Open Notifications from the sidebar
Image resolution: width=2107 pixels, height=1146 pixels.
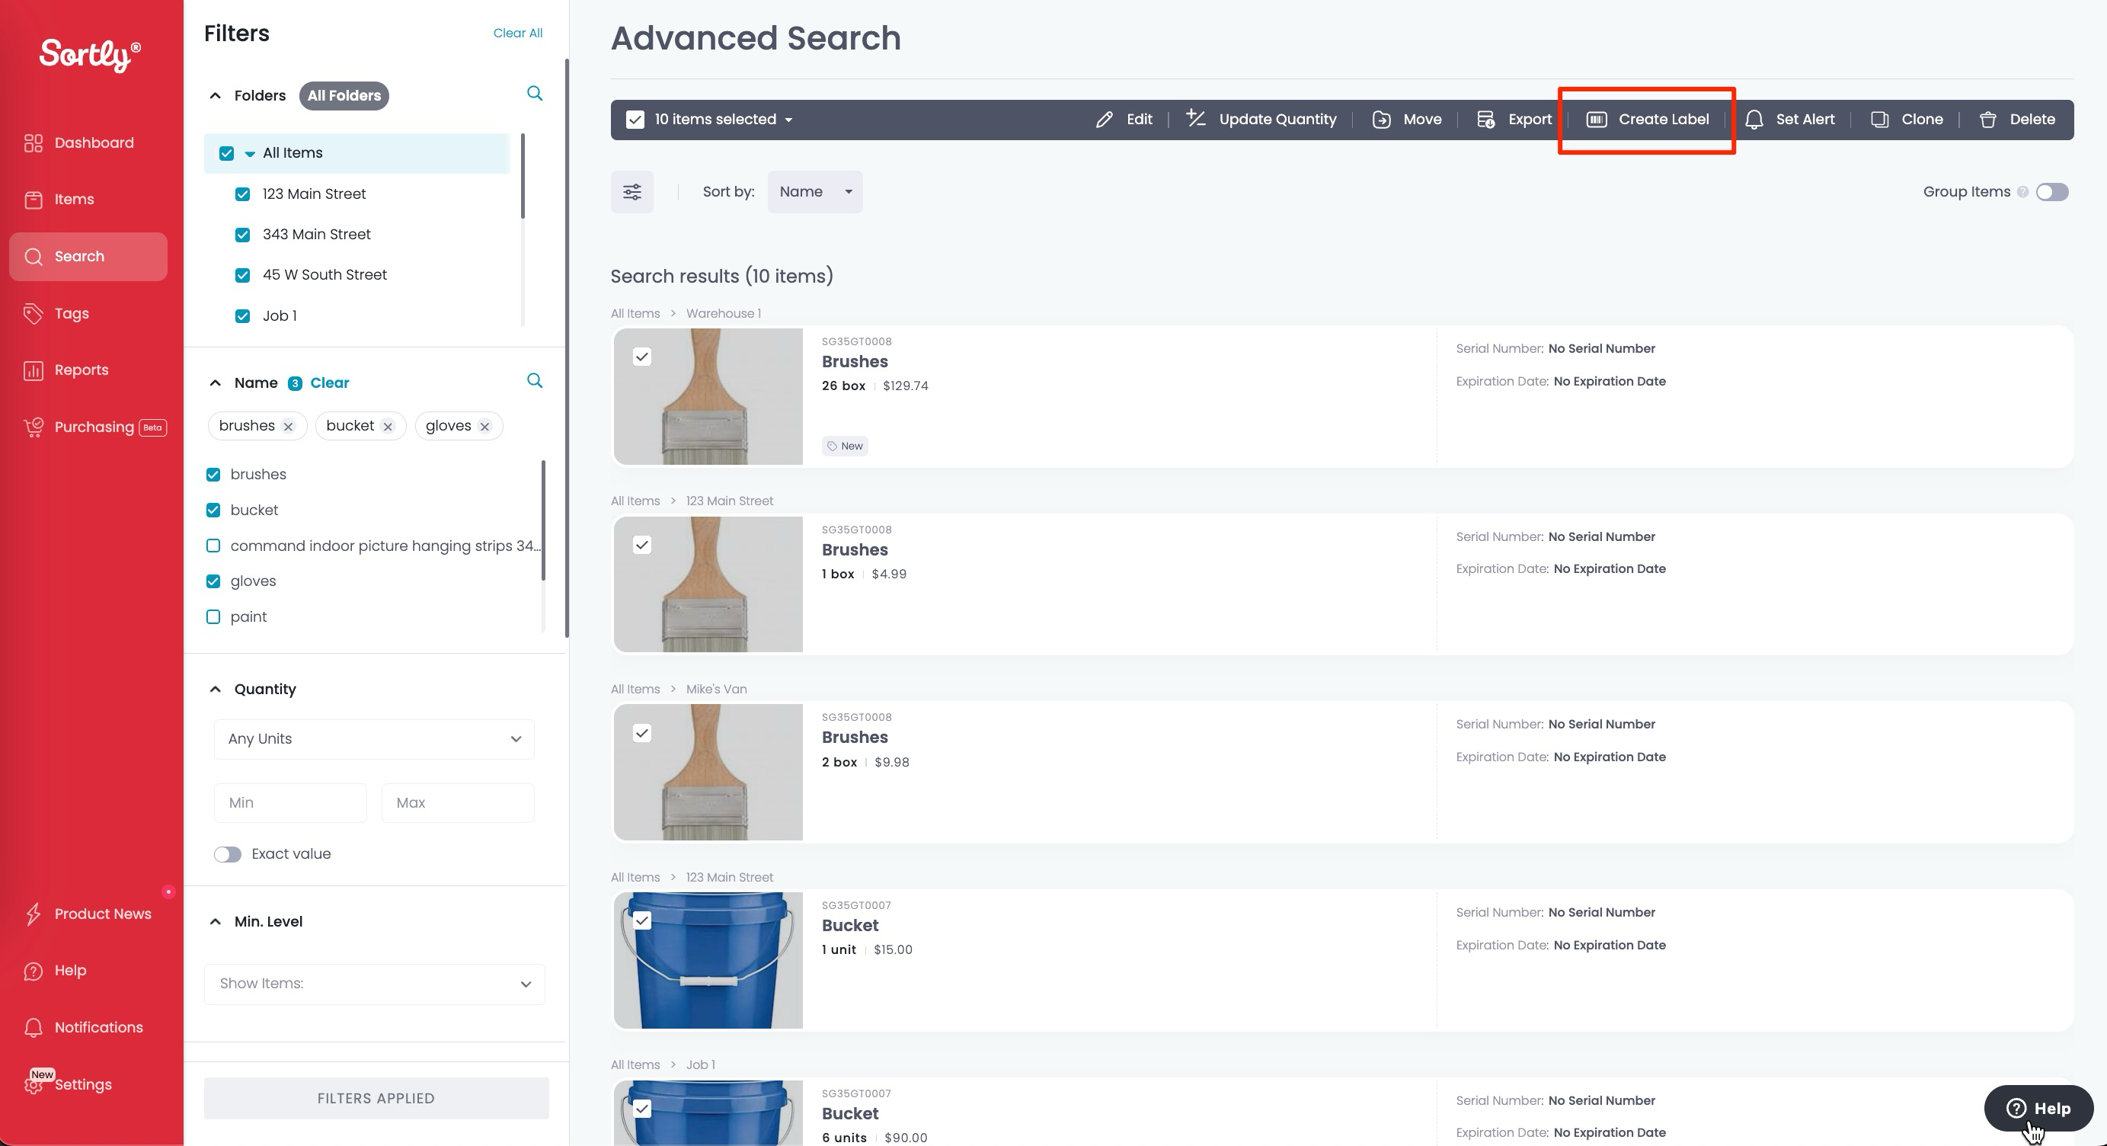[98, 1027]
